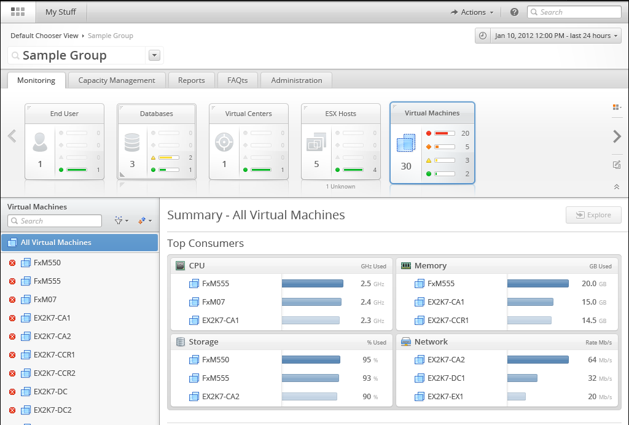Follow the Default Chooser View breadcrumb
This screenshot has width=629, height=425.
point(44,36)
